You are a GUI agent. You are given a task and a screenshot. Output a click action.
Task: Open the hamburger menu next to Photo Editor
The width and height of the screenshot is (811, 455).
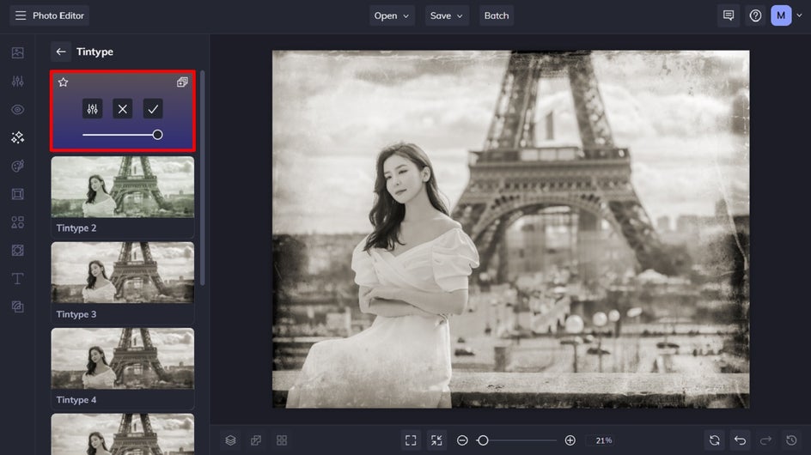click(21, 15)
